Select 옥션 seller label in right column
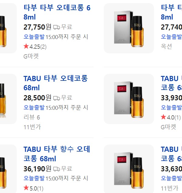182x193 pixels. tap(166, 46)
